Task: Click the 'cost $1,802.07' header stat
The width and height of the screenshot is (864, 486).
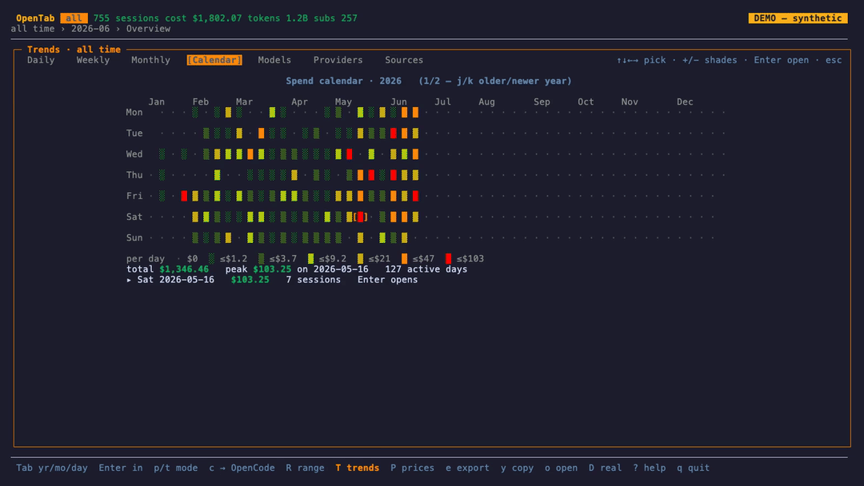Action: 203,18
